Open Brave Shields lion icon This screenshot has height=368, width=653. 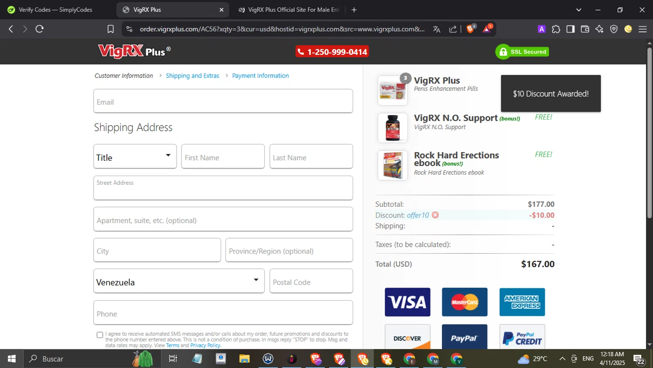pyautogui.click(x=471, y=29)
